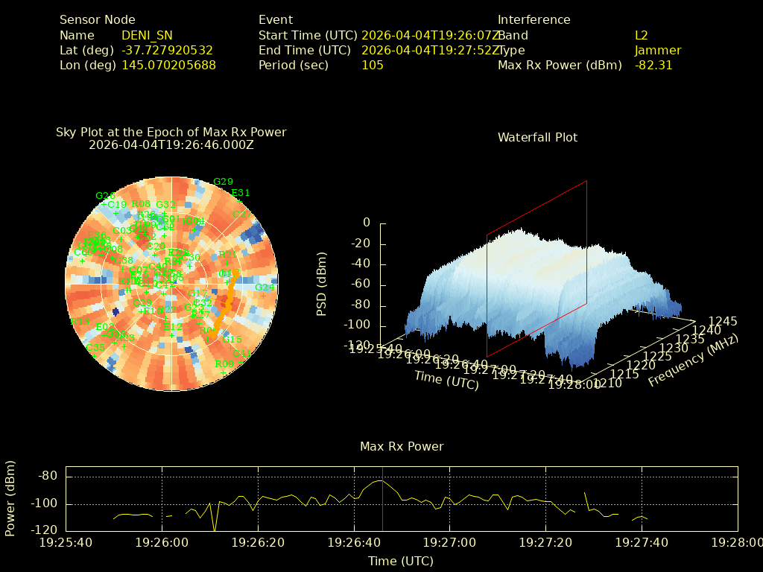Click the E12 satellite marker
The image size is (763, 572).
[172, 327]
